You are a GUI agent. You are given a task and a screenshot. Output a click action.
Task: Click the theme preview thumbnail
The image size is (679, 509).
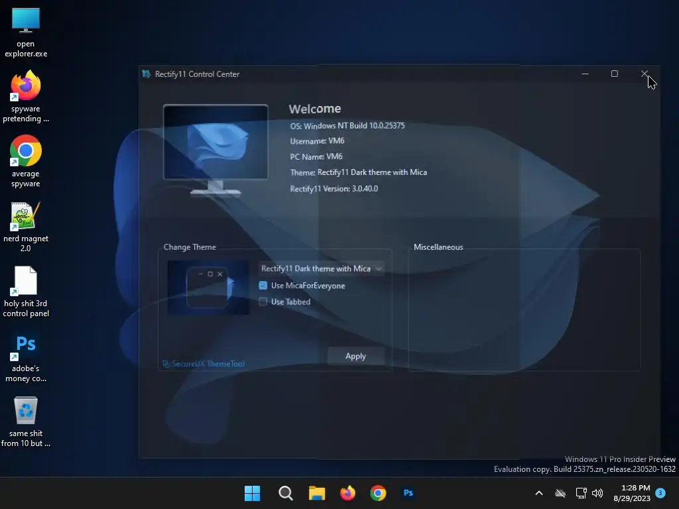(208, 288)
